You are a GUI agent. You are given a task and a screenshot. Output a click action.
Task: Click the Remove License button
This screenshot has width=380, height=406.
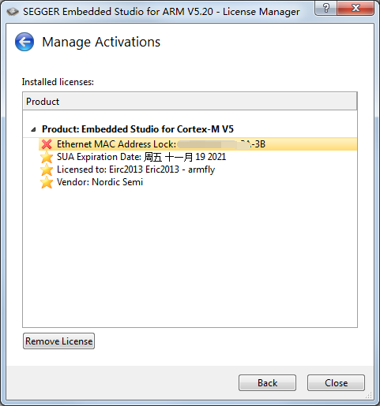coord(58,341)
